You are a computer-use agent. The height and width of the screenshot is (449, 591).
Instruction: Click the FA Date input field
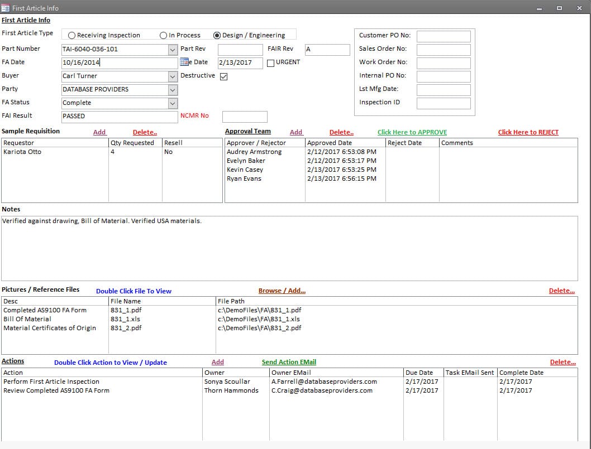coord(120,63)
